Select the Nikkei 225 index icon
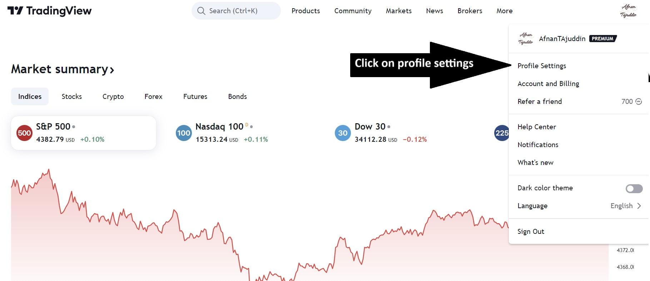This screenshot has height=281, width=650. click(x=502, y=133)
